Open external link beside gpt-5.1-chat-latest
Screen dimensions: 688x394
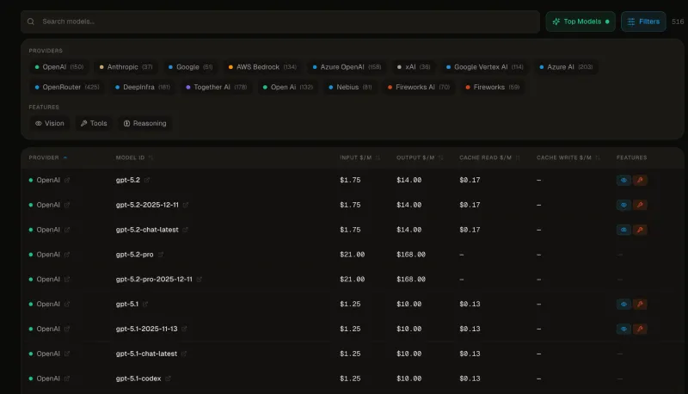184,354
